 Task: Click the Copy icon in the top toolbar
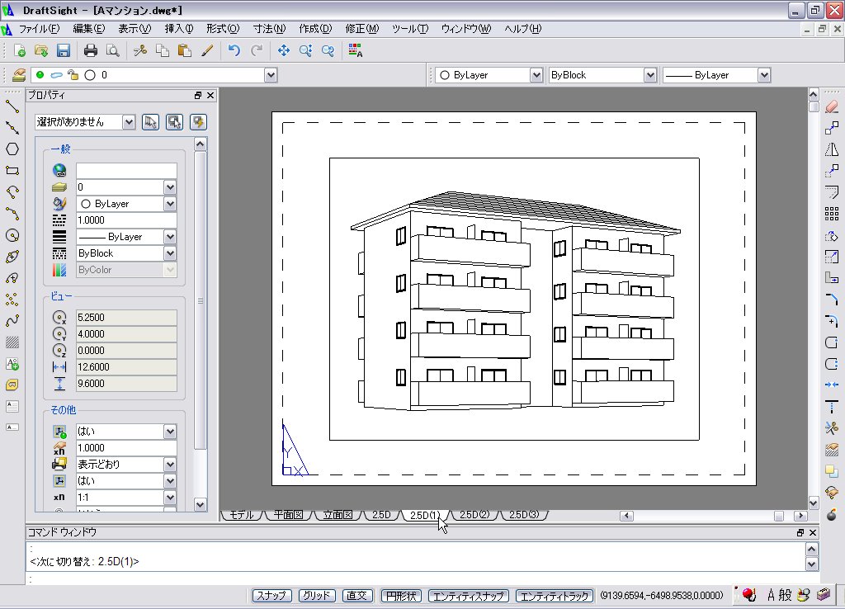(163, 50)
